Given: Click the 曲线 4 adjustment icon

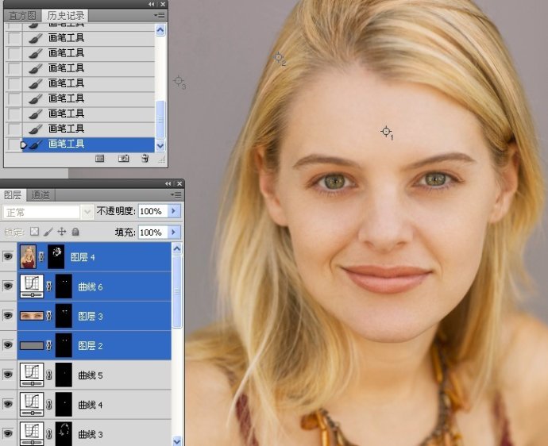Looking at the screenshot, I should click(32, 404).
